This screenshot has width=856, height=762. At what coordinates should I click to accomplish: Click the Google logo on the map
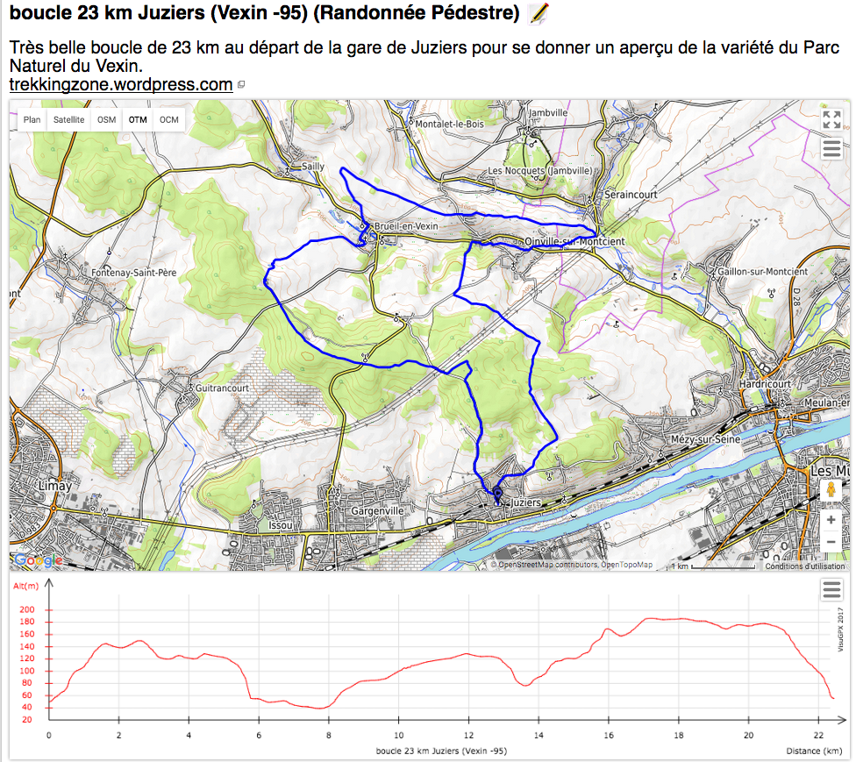(x=39, y=560)
